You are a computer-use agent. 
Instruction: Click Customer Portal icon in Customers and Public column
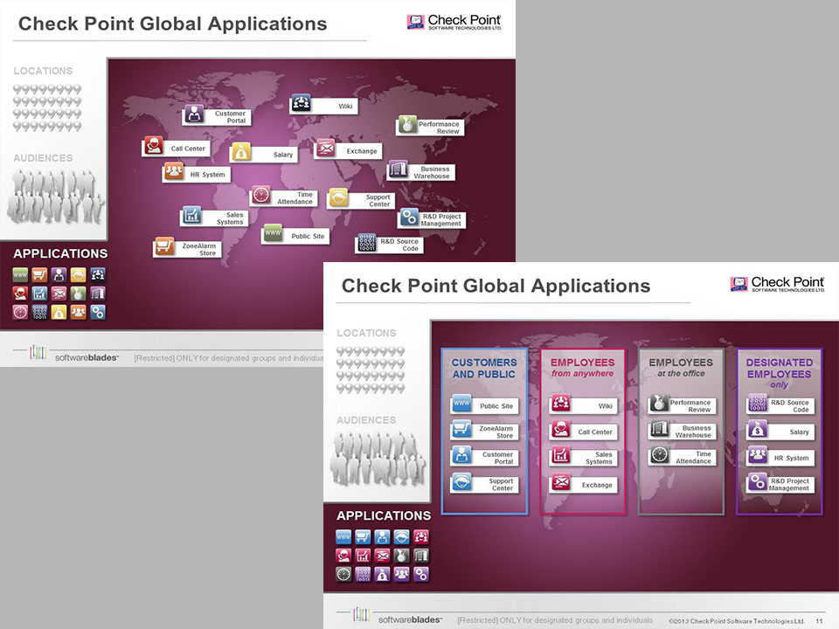461,454
